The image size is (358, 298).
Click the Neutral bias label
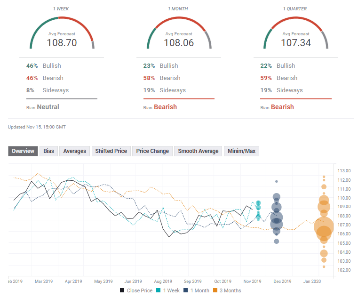tap(48, 107)
